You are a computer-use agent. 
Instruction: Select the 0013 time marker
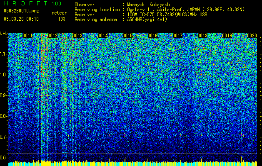click(x=77, y=36)
